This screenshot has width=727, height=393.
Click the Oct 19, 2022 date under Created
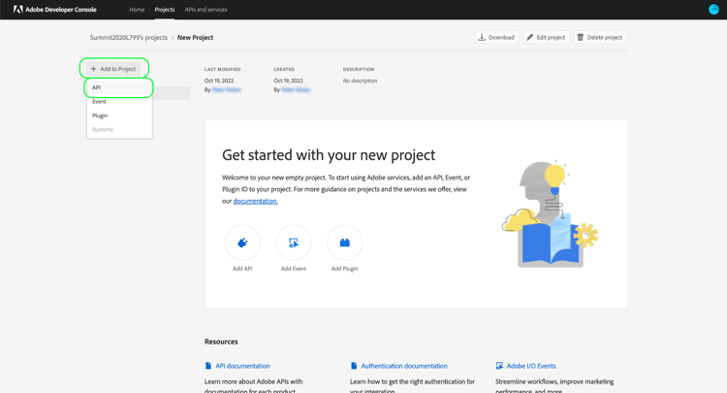pos(289,81)
